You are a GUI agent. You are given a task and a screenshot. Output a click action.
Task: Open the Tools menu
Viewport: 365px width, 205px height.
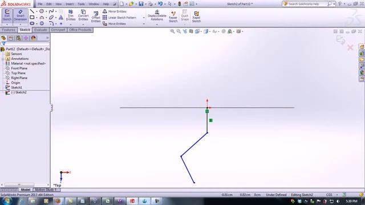(x=81, y=4)
